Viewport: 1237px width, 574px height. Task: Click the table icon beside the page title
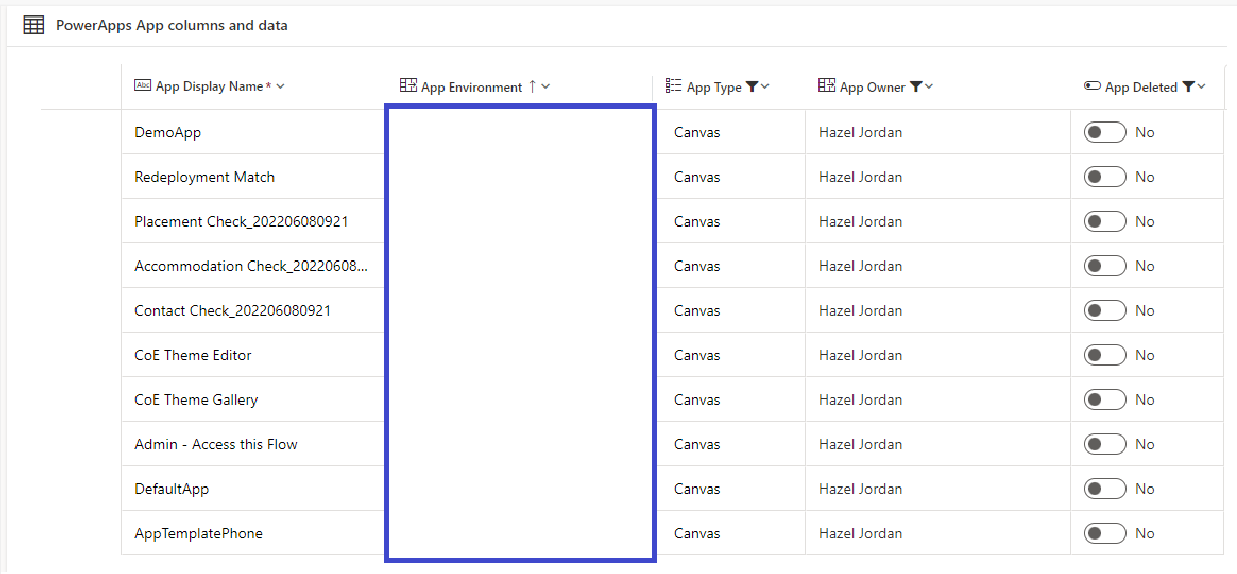point(32,24)
